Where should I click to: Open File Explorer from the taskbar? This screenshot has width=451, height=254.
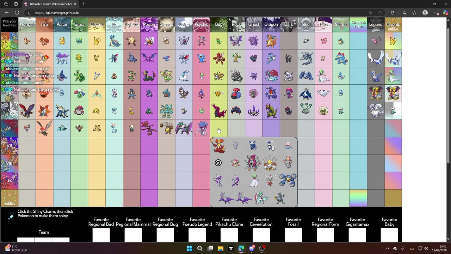[x=221, y=248]
